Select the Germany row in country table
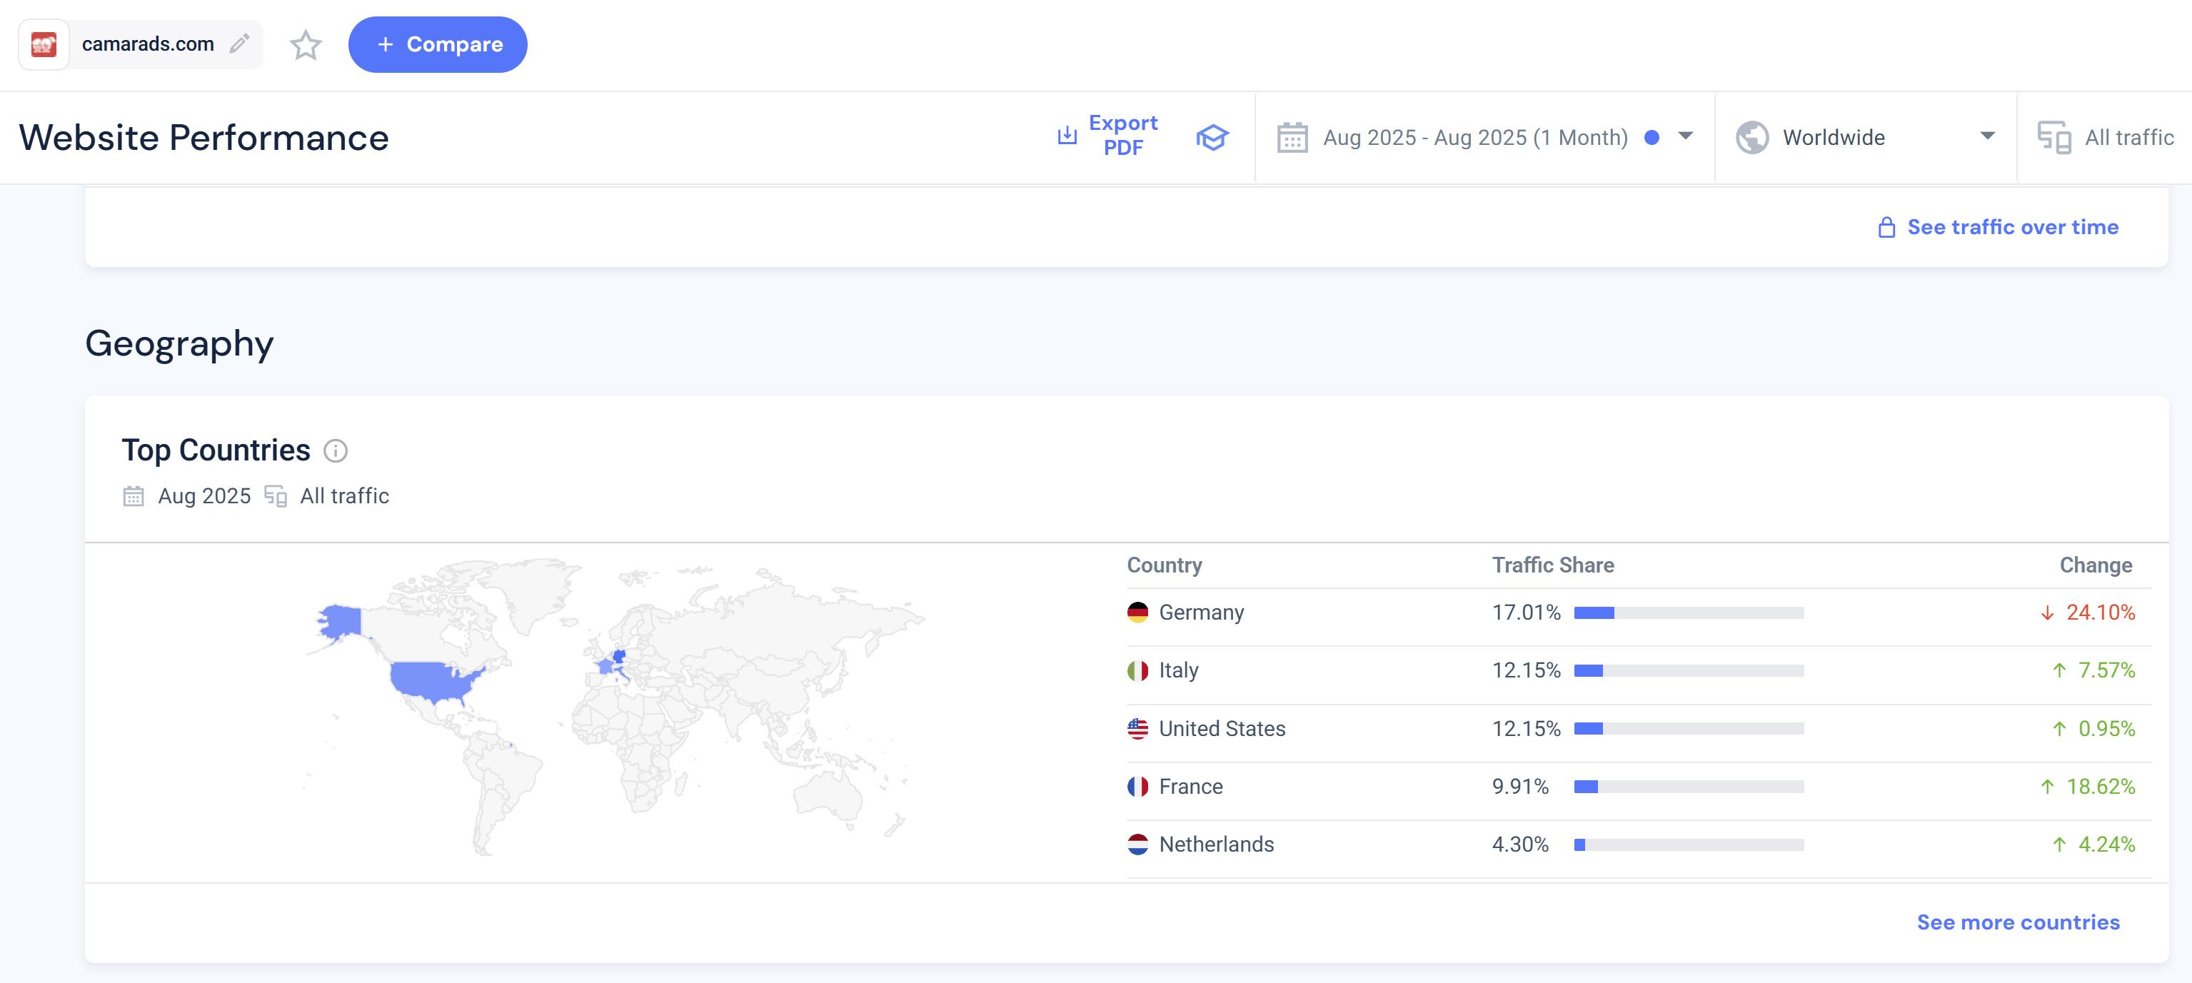The height and width of the screenshot is (983, 2192). point(1201,613)
